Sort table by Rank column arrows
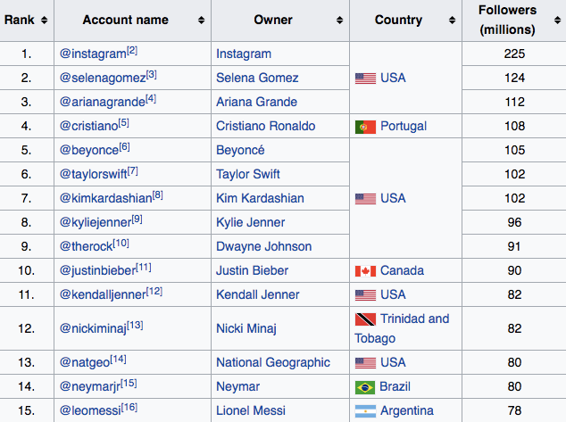The height and width of the screenshot is (422, 566). [44, 21]
